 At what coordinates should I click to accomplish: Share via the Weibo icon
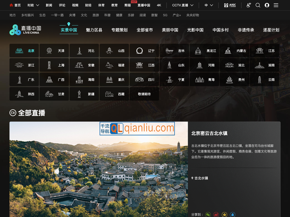[x=216, y=214]
